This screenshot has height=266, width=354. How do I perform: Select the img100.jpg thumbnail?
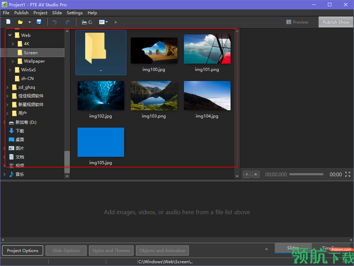pos(154,50)
